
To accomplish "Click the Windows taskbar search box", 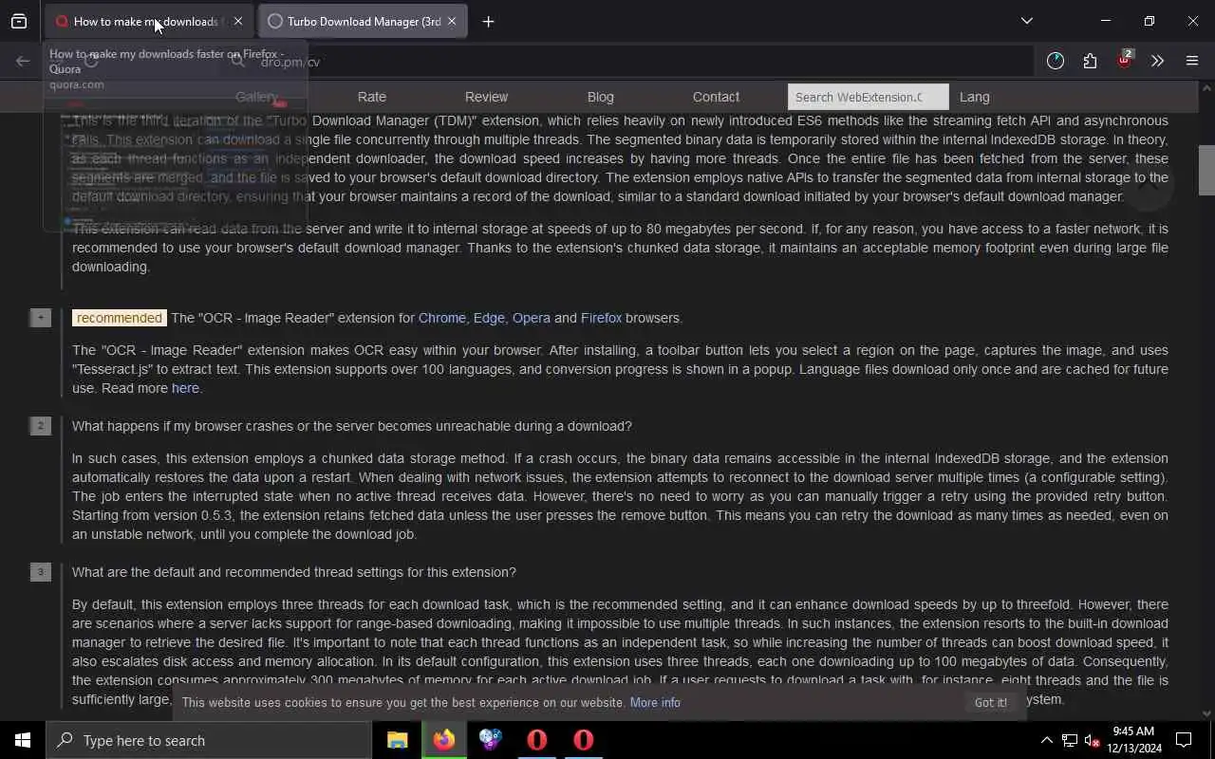I will 209,740.
